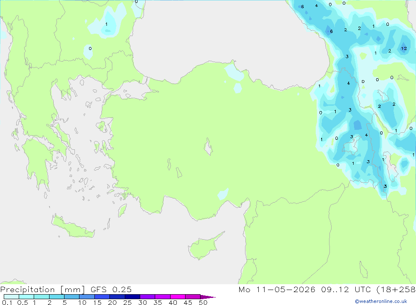Click the 25–30 mm navy legend swatch

[x=132, y=297]
